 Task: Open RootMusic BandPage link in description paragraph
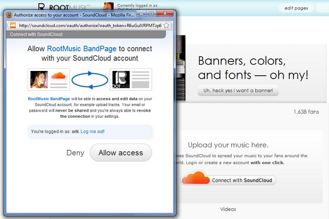(x=49, y=99)
